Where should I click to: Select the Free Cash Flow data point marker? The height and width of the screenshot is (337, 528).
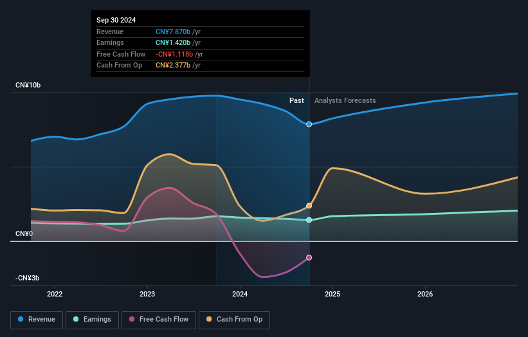point(309,257)
